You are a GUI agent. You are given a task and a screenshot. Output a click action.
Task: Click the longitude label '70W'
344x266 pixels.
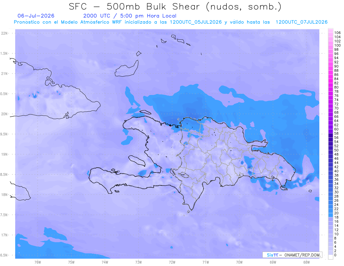[x=239, y=262]
